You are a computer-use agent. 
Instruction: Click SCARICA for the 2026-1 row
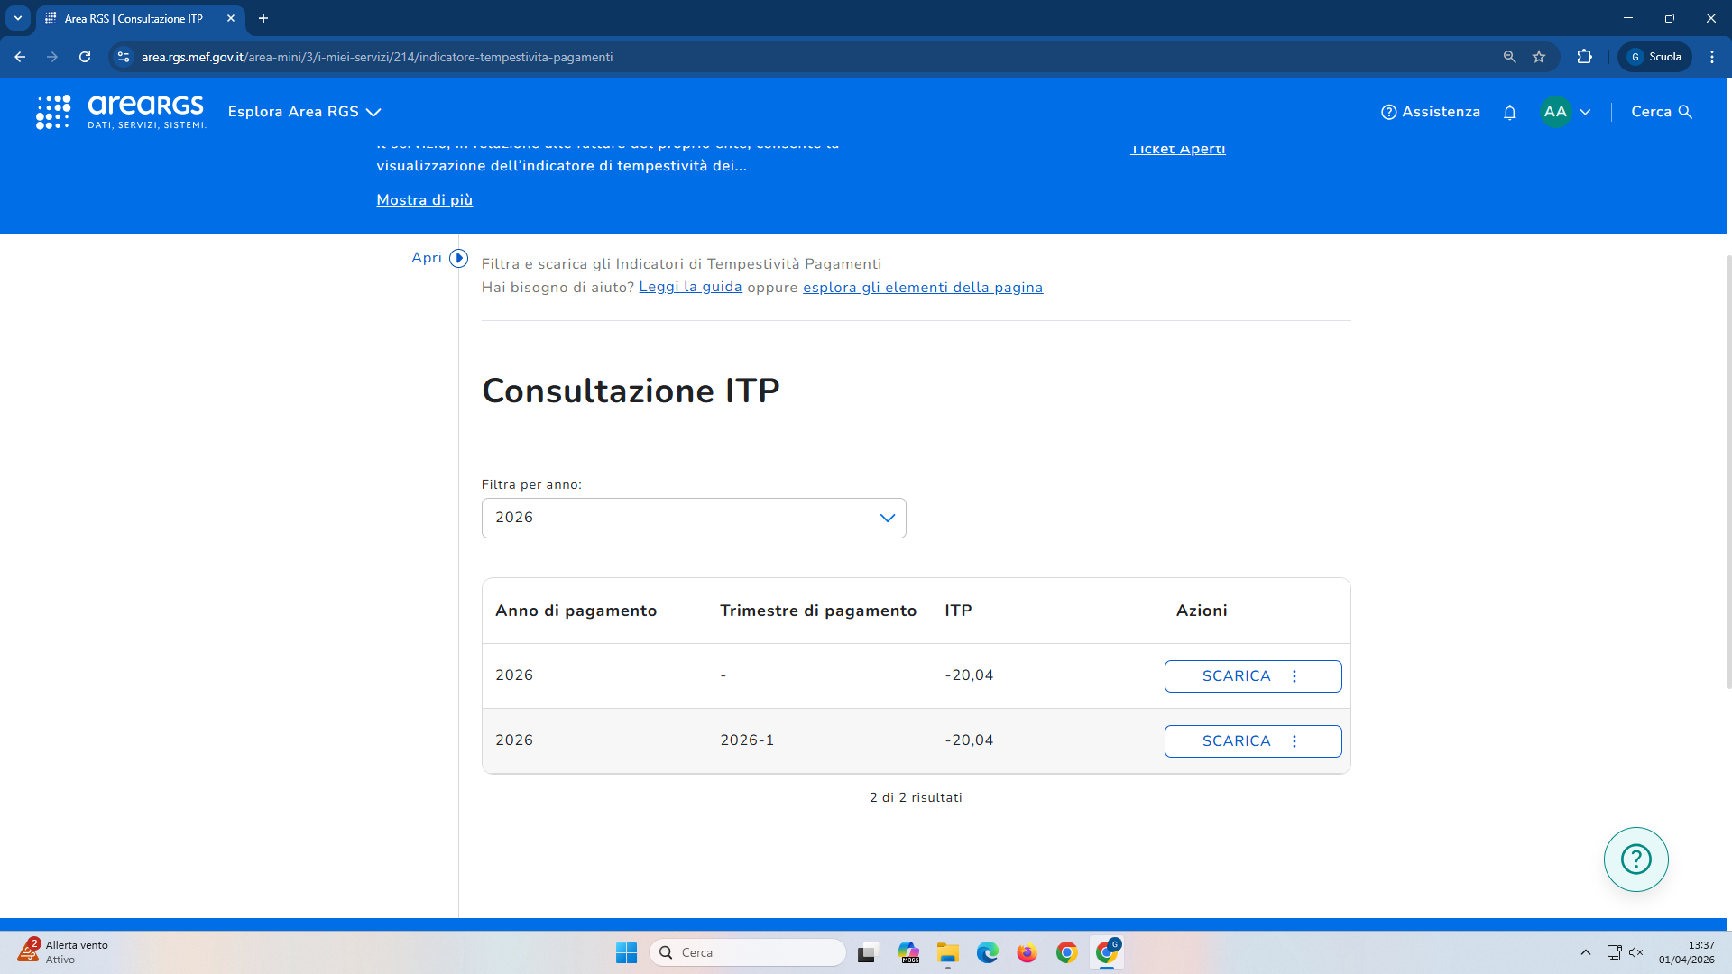pyautogui.click(x=1236, y=741)
